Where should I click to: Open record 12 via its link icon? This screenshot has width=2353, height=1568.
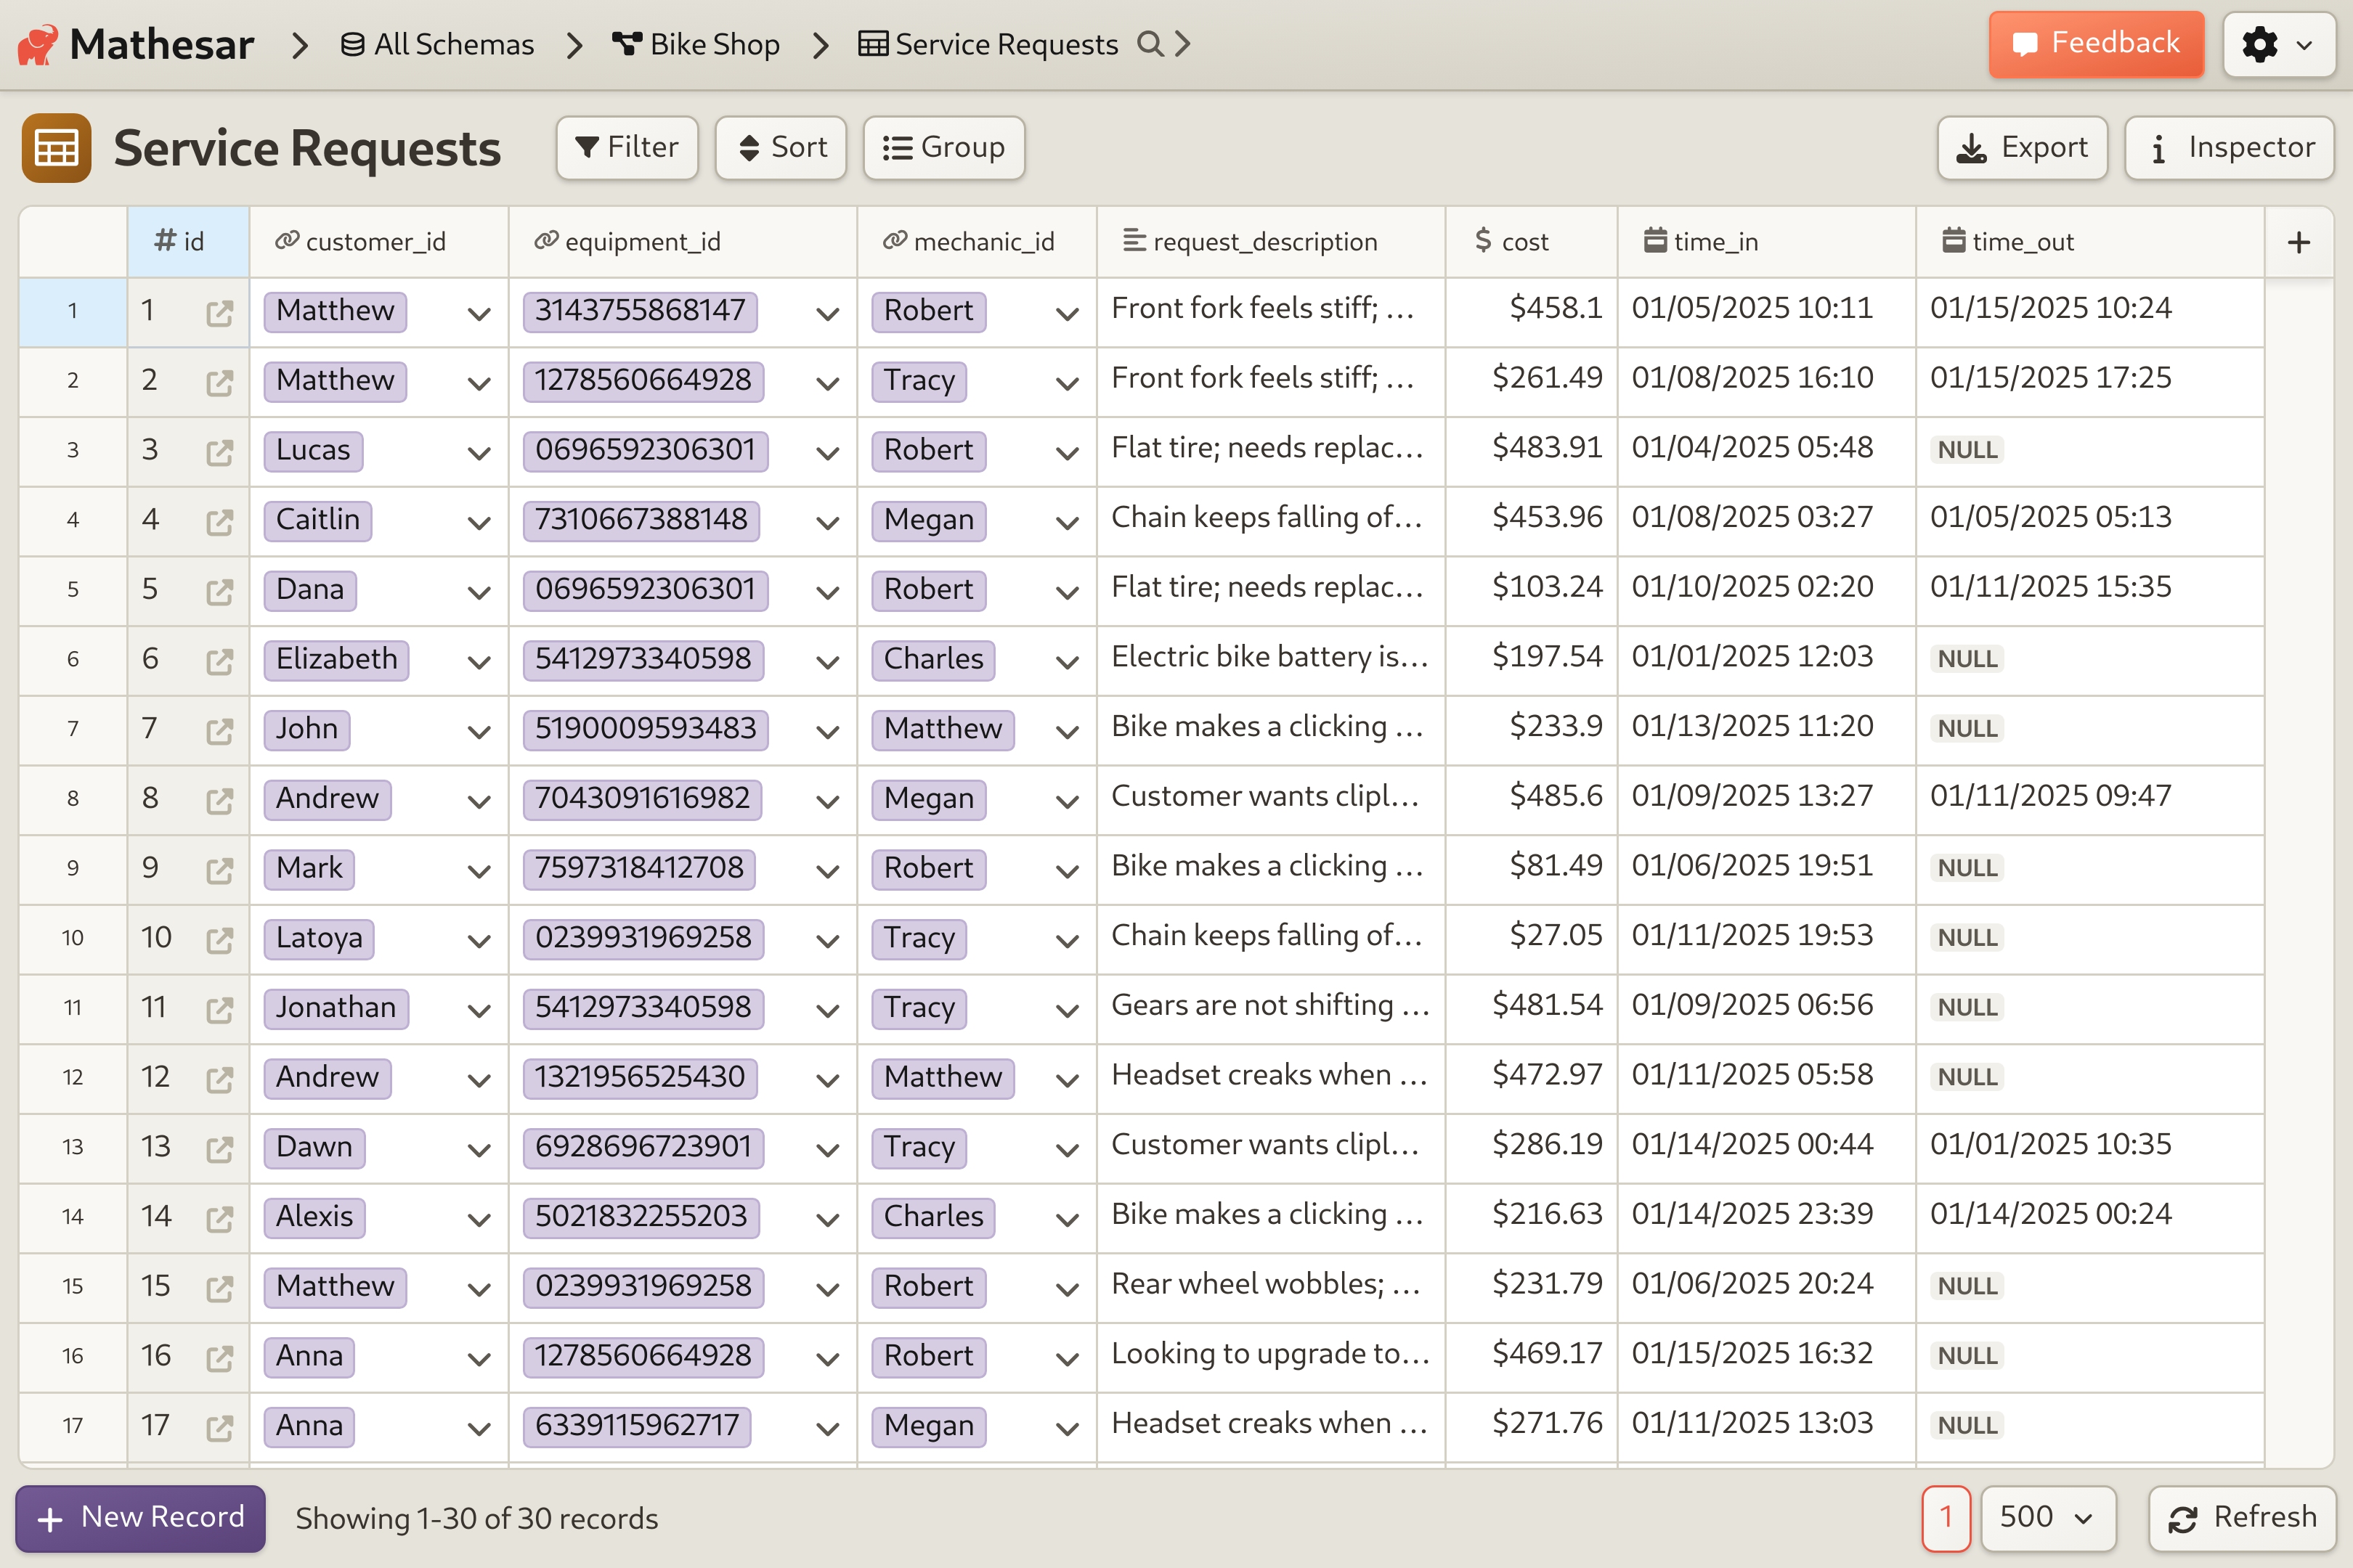(x=219, y=1079)
